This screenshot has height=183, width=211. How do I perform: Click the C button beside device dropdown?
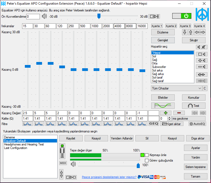point(205,88)
